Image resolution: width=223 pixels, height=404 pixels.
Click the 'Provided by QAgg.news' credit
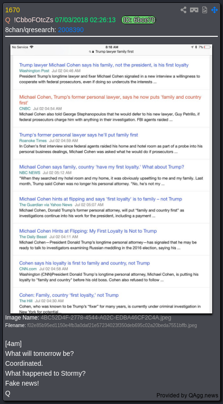tap(187, 395)
